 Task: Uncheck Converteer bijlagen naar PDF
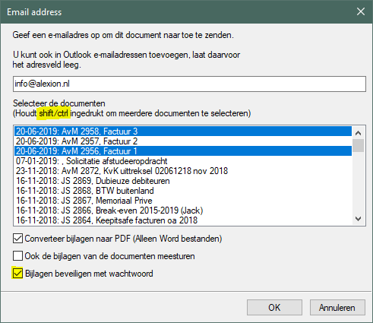point(17,239)
